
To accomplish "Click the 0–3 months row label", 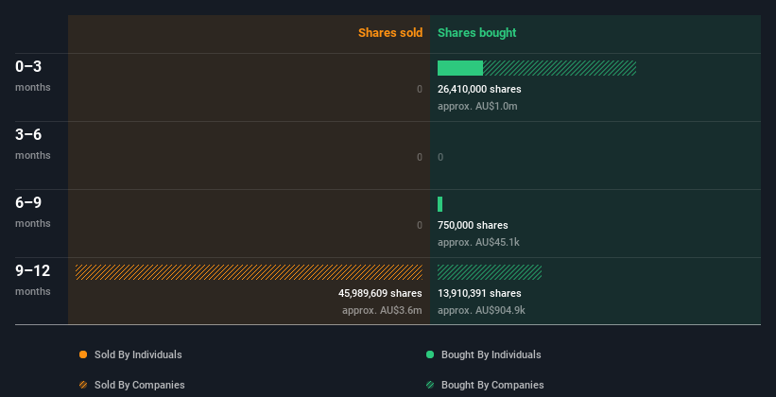I will (33, 76).
